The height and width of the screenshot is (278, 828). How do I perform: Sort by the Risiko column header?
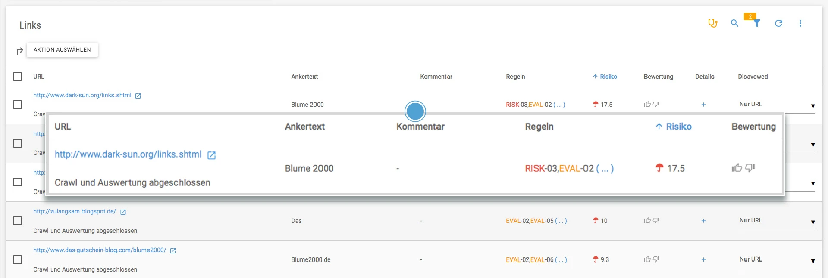[x=608, y=77]
